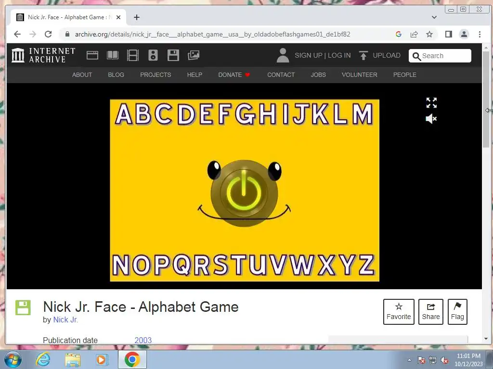Open the ABOUT menu item
The width and height of the screenshot is (493, 369).
(x=82, y=75)
